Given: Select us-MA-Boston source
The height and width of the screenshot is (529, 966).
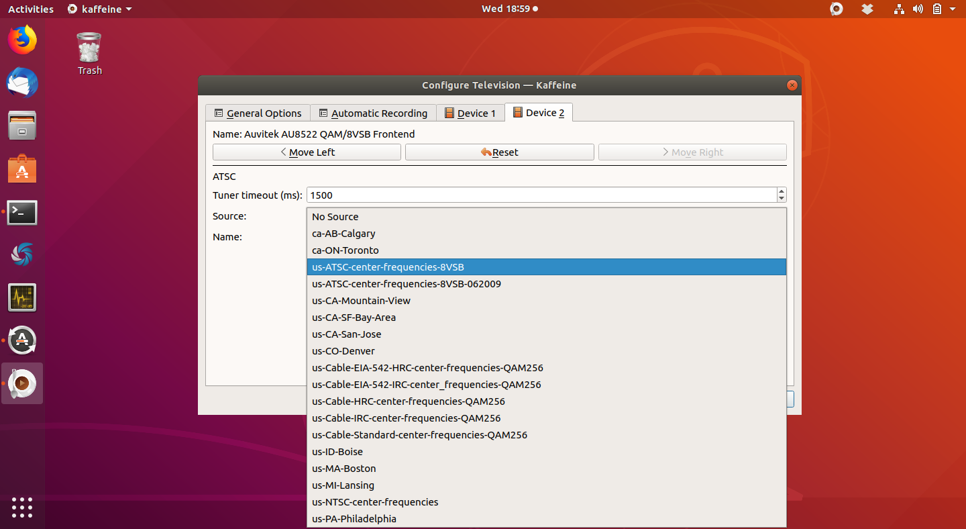Looking at the screenshot, I should point(546,469).
